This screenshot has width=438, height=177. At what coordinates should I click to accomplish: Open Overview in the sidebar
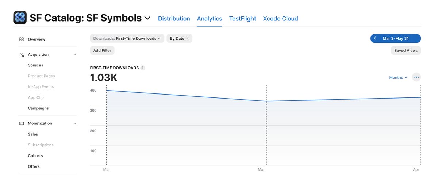(36, 39)
